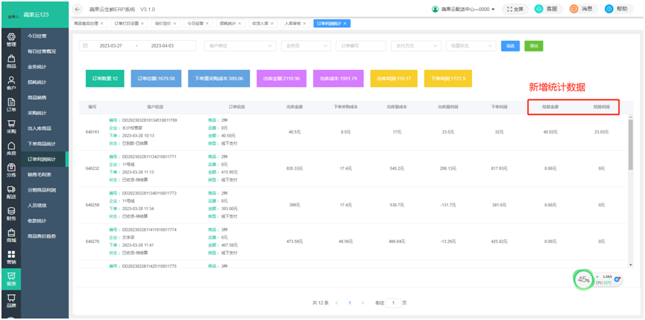Viewport: 645px width, 320px height.
Task: Click the start date 2023-03-27 field
Action: (x=111, y=45)
